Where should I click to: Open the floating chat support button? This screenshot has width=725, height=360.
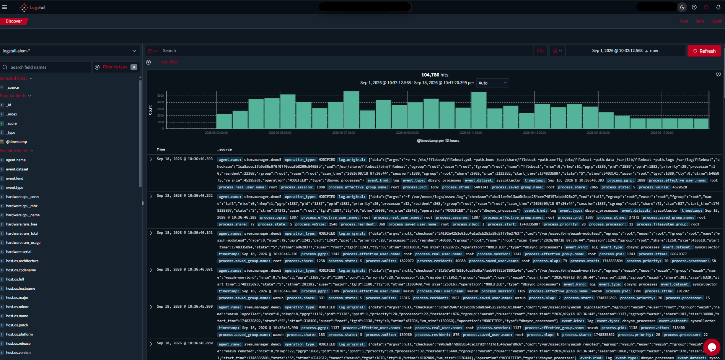pos(712,347)
